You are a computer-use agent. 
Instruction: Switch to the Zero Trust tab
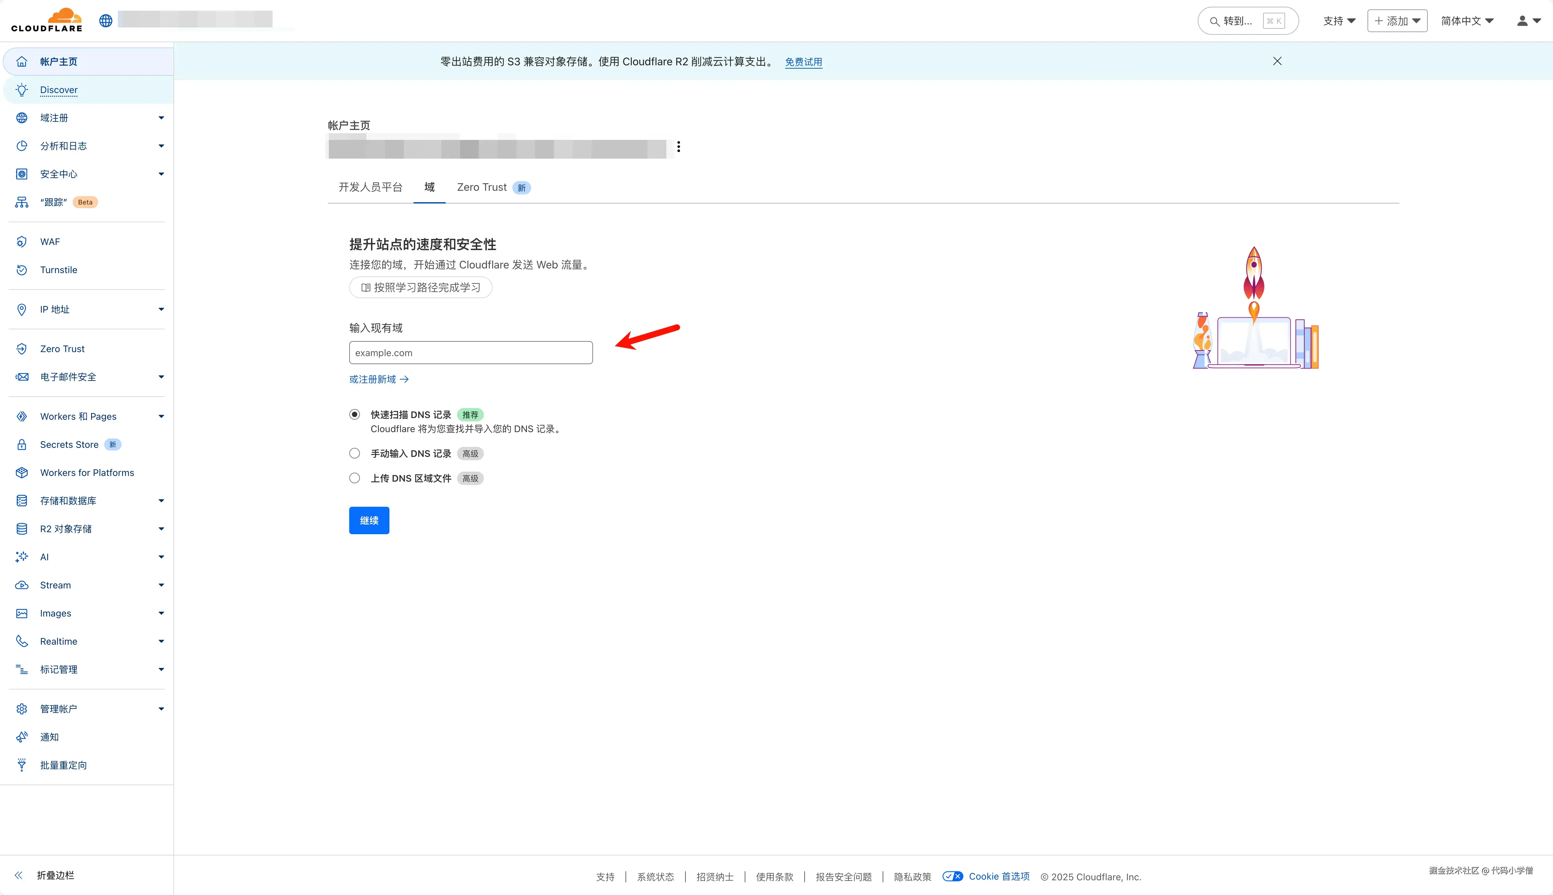[482, 187]
